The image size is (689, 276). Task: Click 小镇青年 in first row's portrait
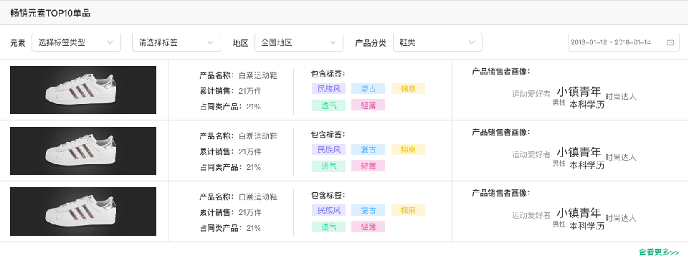(579, 92)
